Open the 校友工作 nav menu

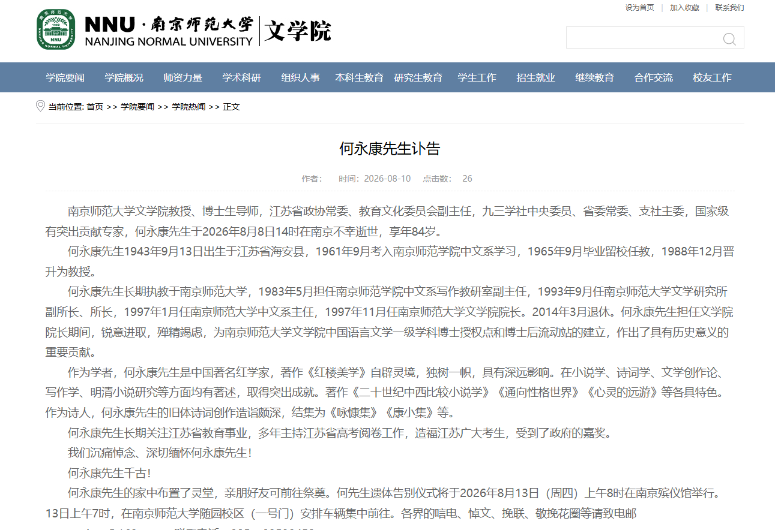click(x=713, y=77)
